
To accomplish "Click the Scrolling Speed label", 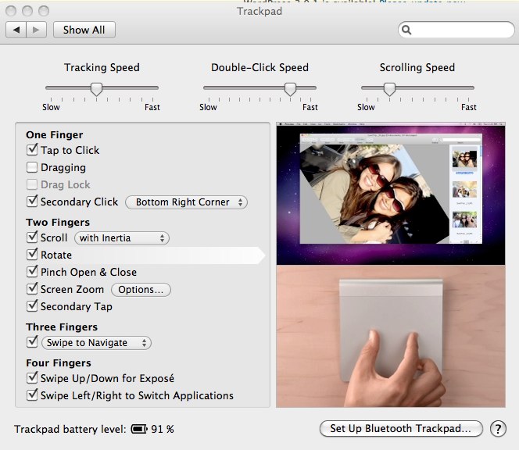I will pos(417,67).
